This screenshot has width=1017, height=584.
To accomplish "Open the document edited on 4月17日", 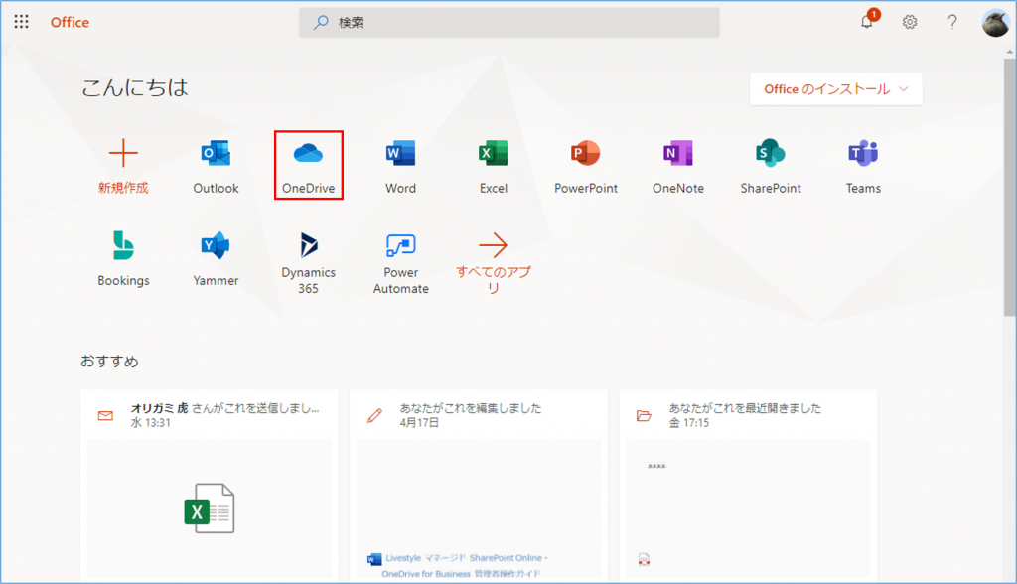I will 479,509.
